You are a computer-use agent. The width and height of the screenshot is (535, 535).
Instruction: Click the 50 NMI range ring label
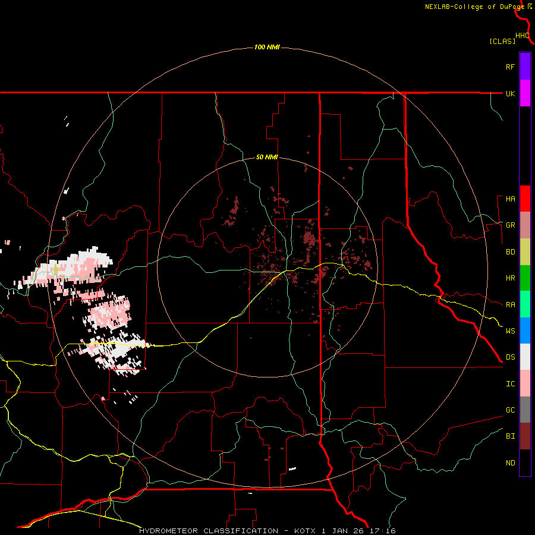pyautogui.click(x=267, y=158)
